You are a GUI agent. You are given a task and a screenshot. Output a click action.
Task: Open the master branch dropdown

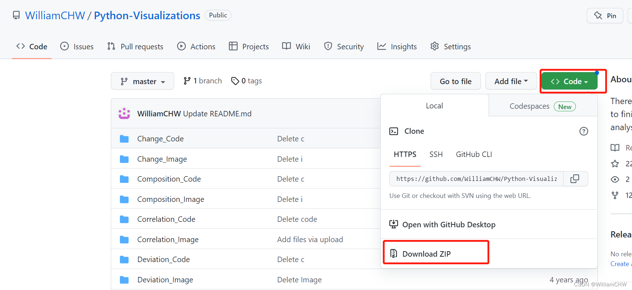pos(142,81)
